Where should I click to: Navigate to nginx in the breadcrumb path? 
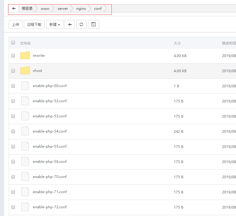(x=81, y=9)
